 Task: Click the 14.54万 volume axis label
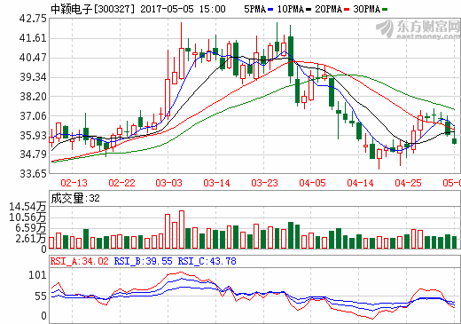click(x=27, y=207)
